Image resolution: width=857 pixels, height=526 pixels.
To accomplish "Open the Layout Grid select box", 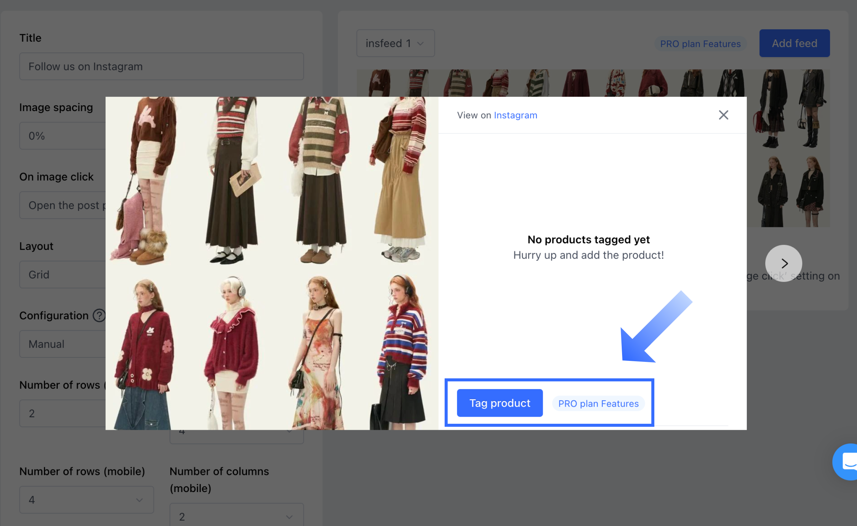I will (x=63, y=274).
